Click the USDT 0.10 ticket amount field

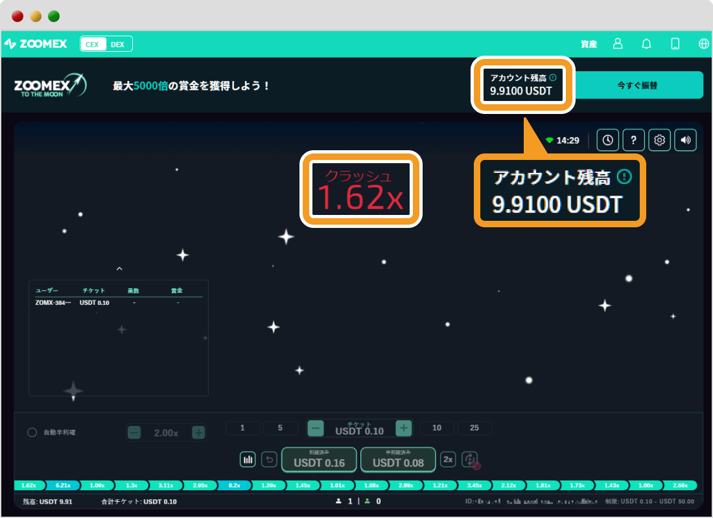pos(359,428)
